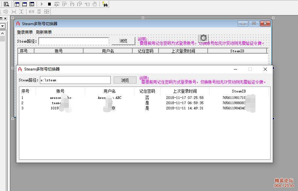Open the dropdown arrow in the left panel
Image resolution: width=298 pixels, height=191 pixels.
point(3,26)
